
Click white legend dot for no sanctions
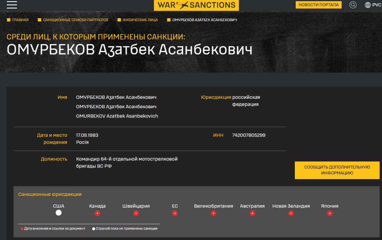[x=94, y=229]
